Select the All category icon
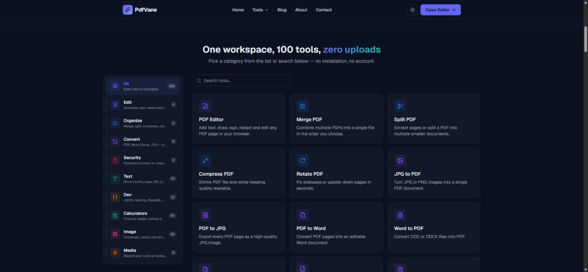The height and width of the screenshot is (272, 588). click(x=115, y=86)
